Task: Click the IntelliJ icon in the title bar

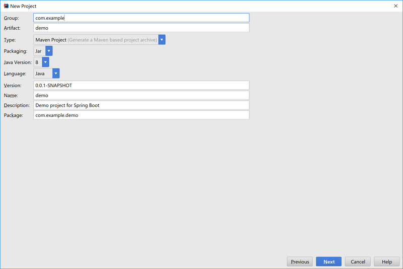Action: coord(6,6)
